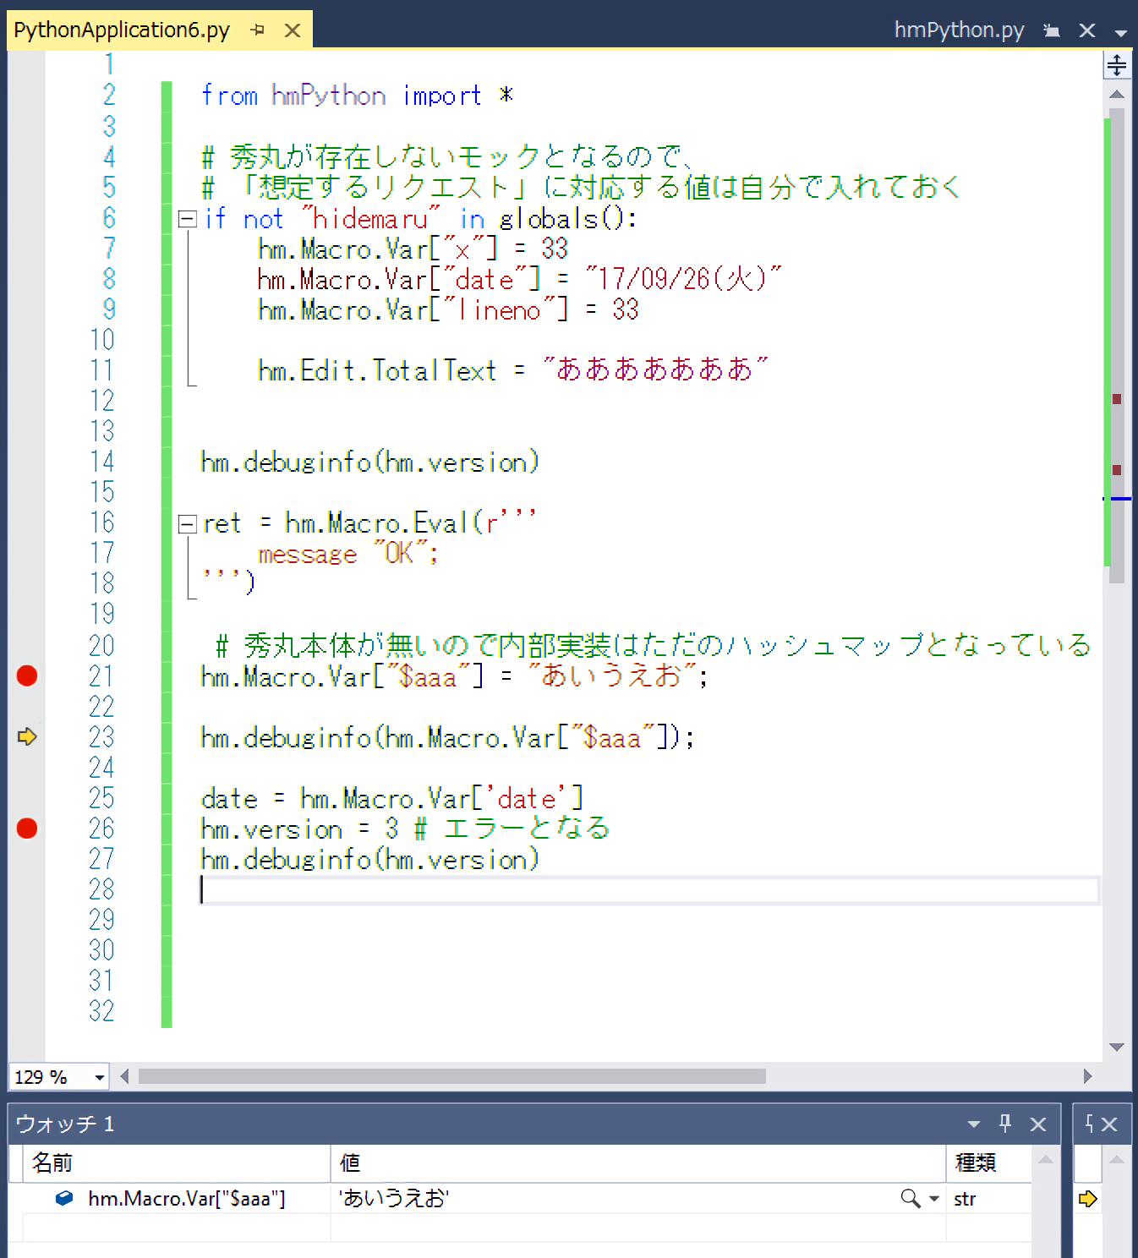Toggle the breakpoint on line 21
The width and height of the screenshot is (1138, 1258).
tap(27, 675)
